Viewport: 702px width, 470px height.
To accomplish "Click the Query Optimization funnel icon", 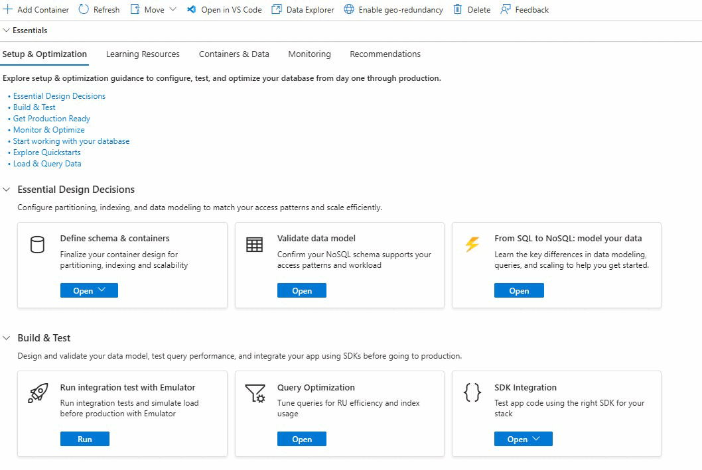I will (255, 393).
